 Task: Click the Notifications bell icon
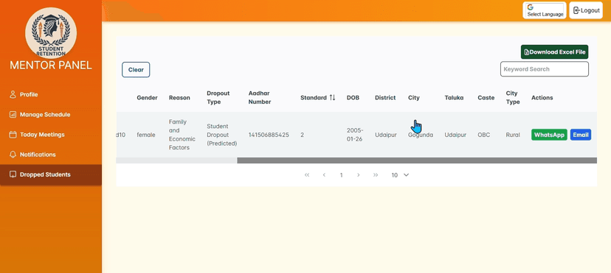pyautogui.click(x=13, y=155)
